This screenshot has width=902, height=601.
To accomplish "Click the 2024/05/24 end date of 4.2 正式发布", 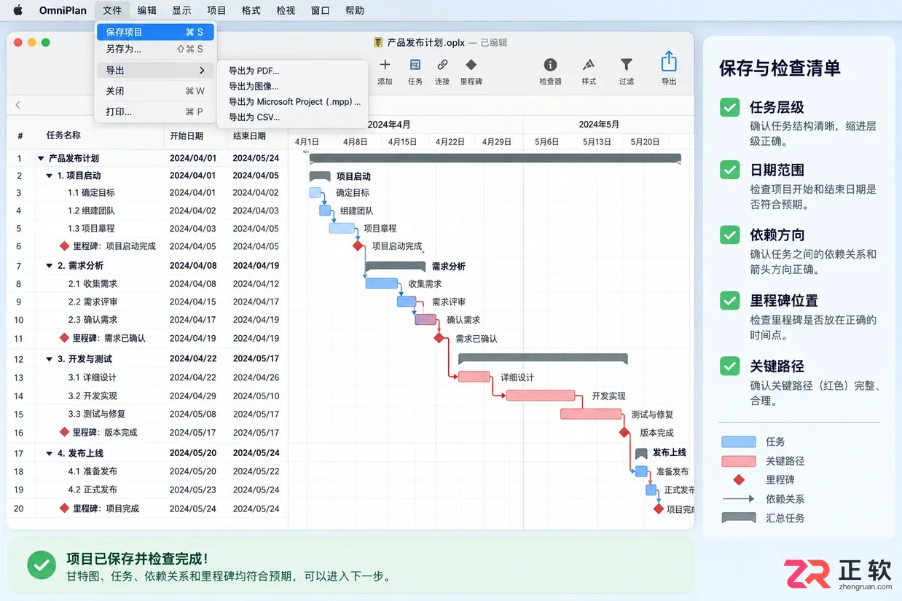I will [256, 490].
